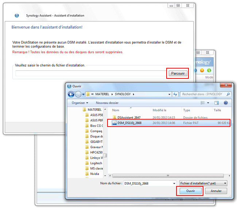The image size is (237, 209).
Task: Cancel the dialog with Annuler
Action: tap(216, 191)
